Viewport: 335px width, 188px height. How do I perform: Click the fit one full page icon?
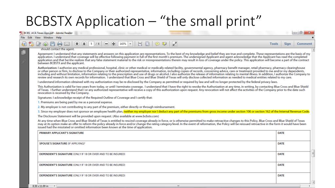coord(148,44)
